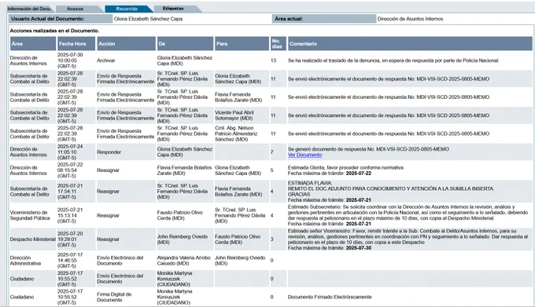The image size is (535, 307).
Task: Click the days value 5
Action: pos(272,170)
